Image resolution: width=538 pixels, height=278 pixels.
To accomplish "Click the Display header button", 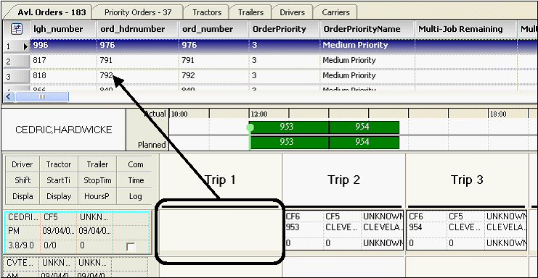I will (59, 196).
